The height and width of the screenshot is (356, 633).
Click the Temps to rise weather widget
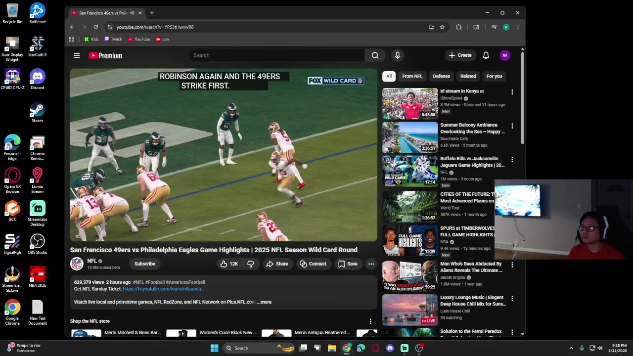23,348
